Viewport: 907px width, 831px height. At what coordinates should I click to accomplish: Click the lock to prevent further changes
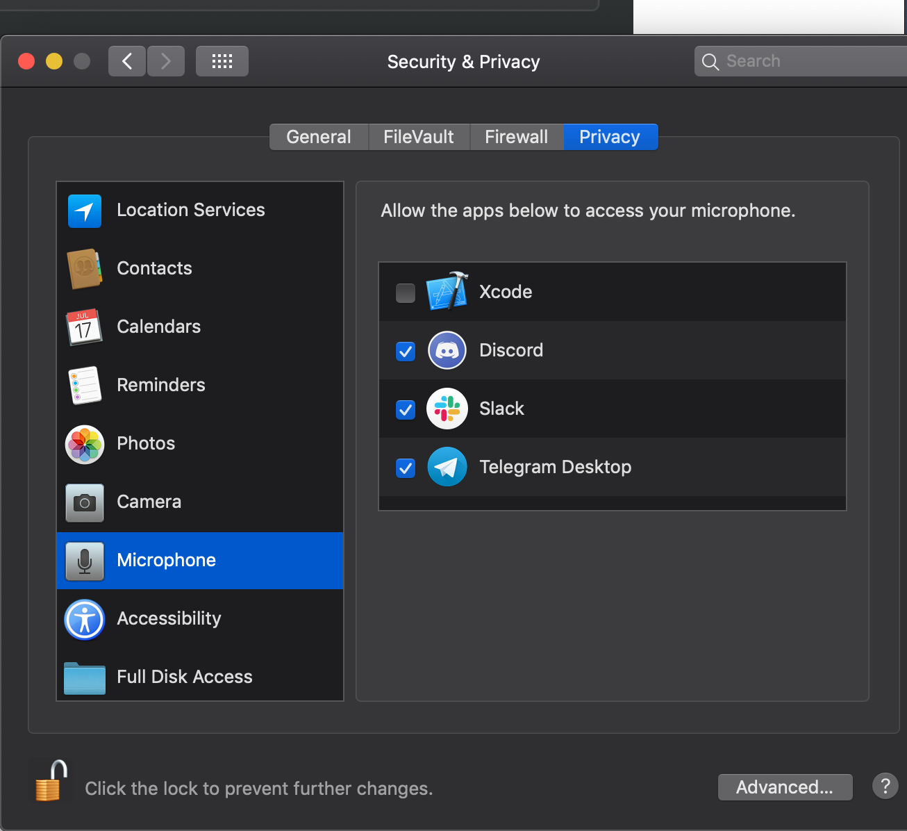pyautogui.click(x=49, y=780)
